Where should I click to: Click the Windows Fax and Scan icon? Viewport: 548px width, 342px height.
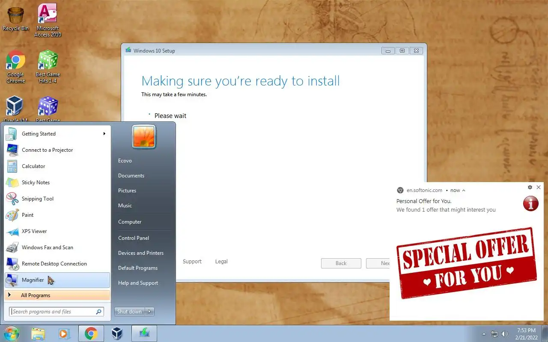point(12,248)
